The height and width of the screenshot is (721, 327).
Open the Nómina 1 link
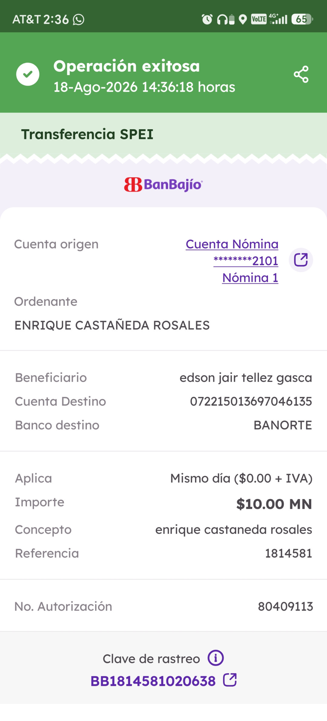click(250, 278)
